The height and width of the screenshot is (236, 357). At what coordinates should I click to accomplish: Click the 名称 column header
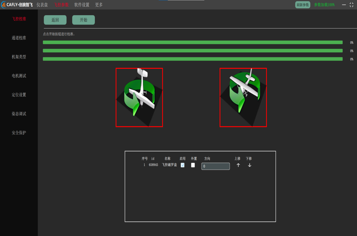168,158
